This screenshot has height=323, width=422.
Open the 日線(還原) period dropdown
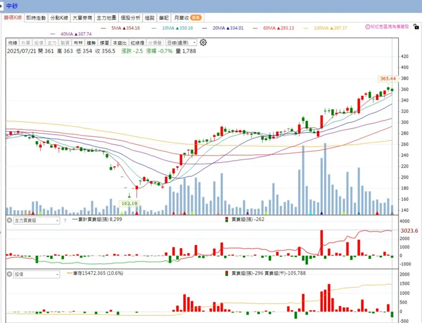click(x=181, y=43)
